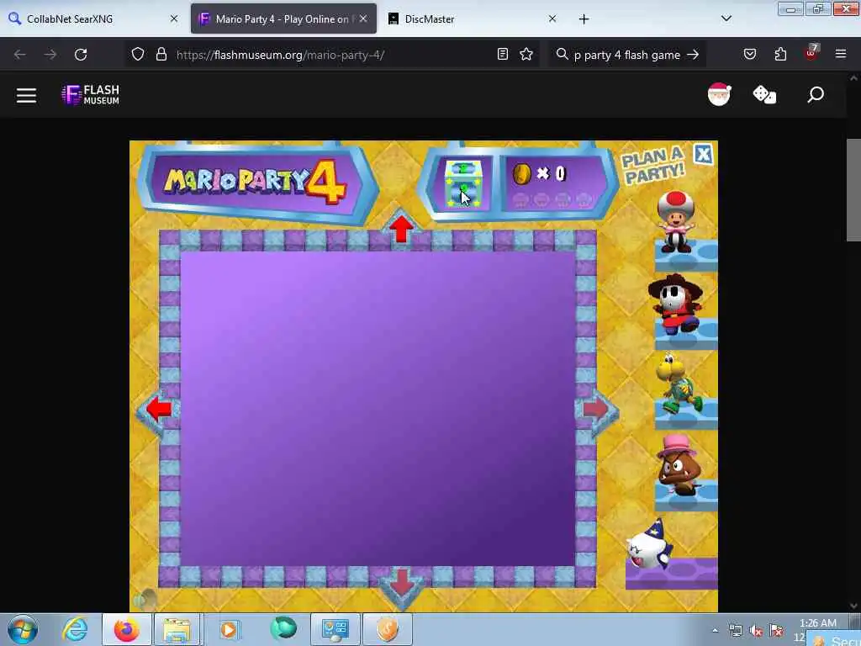The height and width of the screenshot is (646, 861).
Task: Reload the current page
Action: pyautogui.click(x=81, y=55)
